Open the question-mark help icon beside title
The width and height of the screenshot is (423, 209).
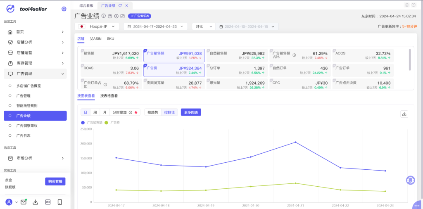pyautogui.click(x=110, y=16)
